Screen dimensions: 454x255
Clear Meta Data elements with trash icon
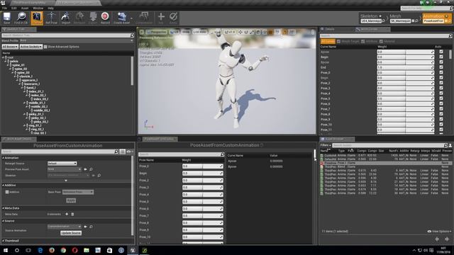pyautogui.click(x=72, y=214)
